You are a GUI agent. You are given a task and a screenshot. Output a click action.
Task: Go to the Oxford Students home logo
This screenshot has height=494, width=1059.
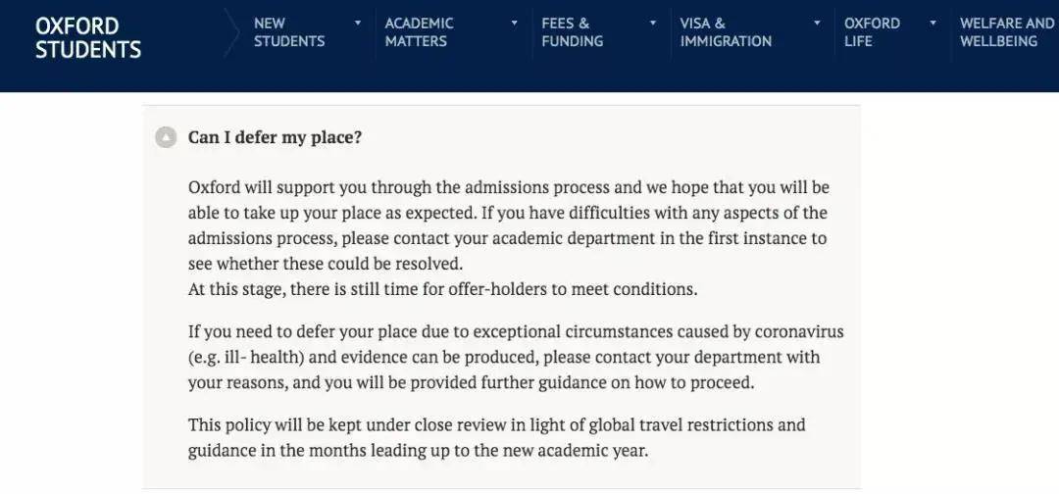tap(88, 38)
